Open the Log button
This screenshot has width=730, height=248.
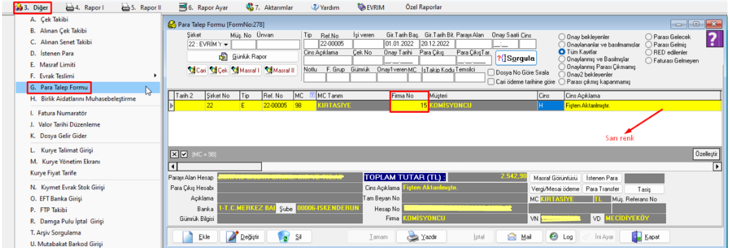point(562,237)
